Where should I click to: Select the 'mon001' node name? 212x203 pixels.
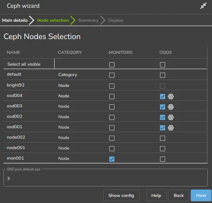pyautogui.click(x=15, y=158)
